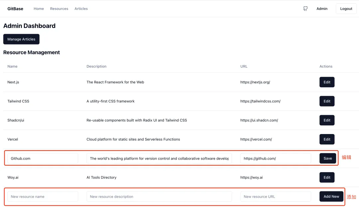Go to the Home nav item

pos(39,9)
